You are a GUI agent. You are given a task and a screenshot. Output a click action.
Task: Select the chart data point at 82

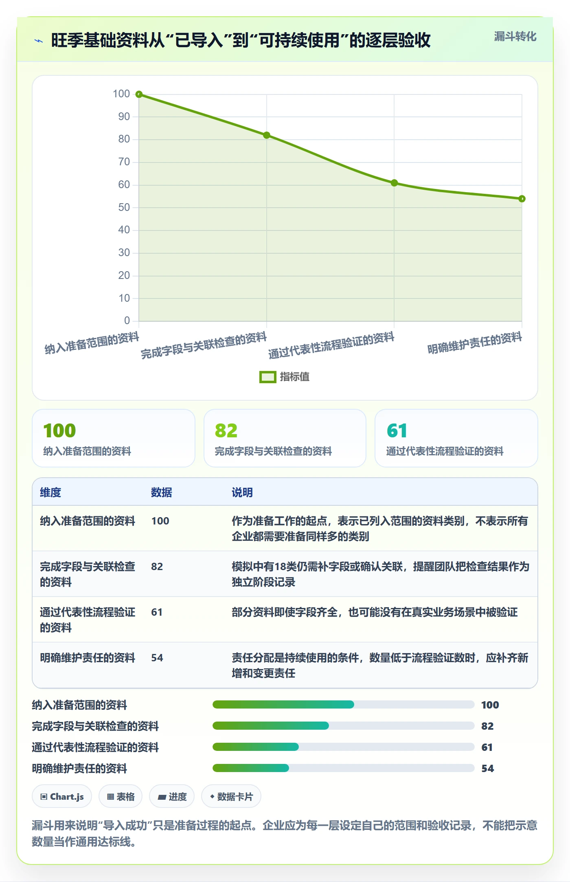[x=267, y=135]
